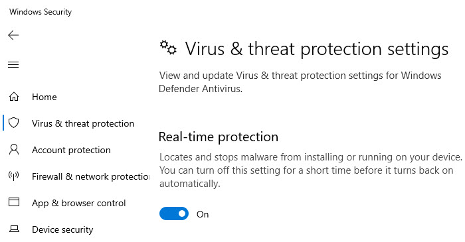Go back using the back arrow
This screenshot has height=242, width=465.
(x=13, y=35)
